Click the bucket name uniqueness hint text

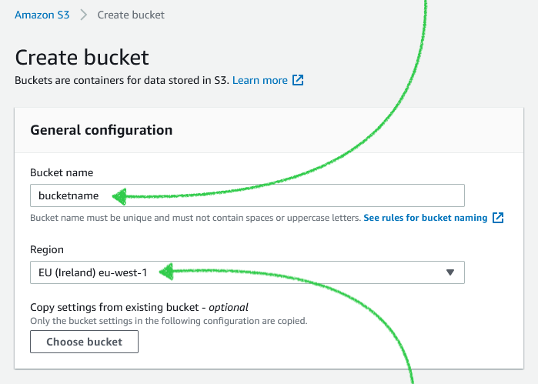195,218
